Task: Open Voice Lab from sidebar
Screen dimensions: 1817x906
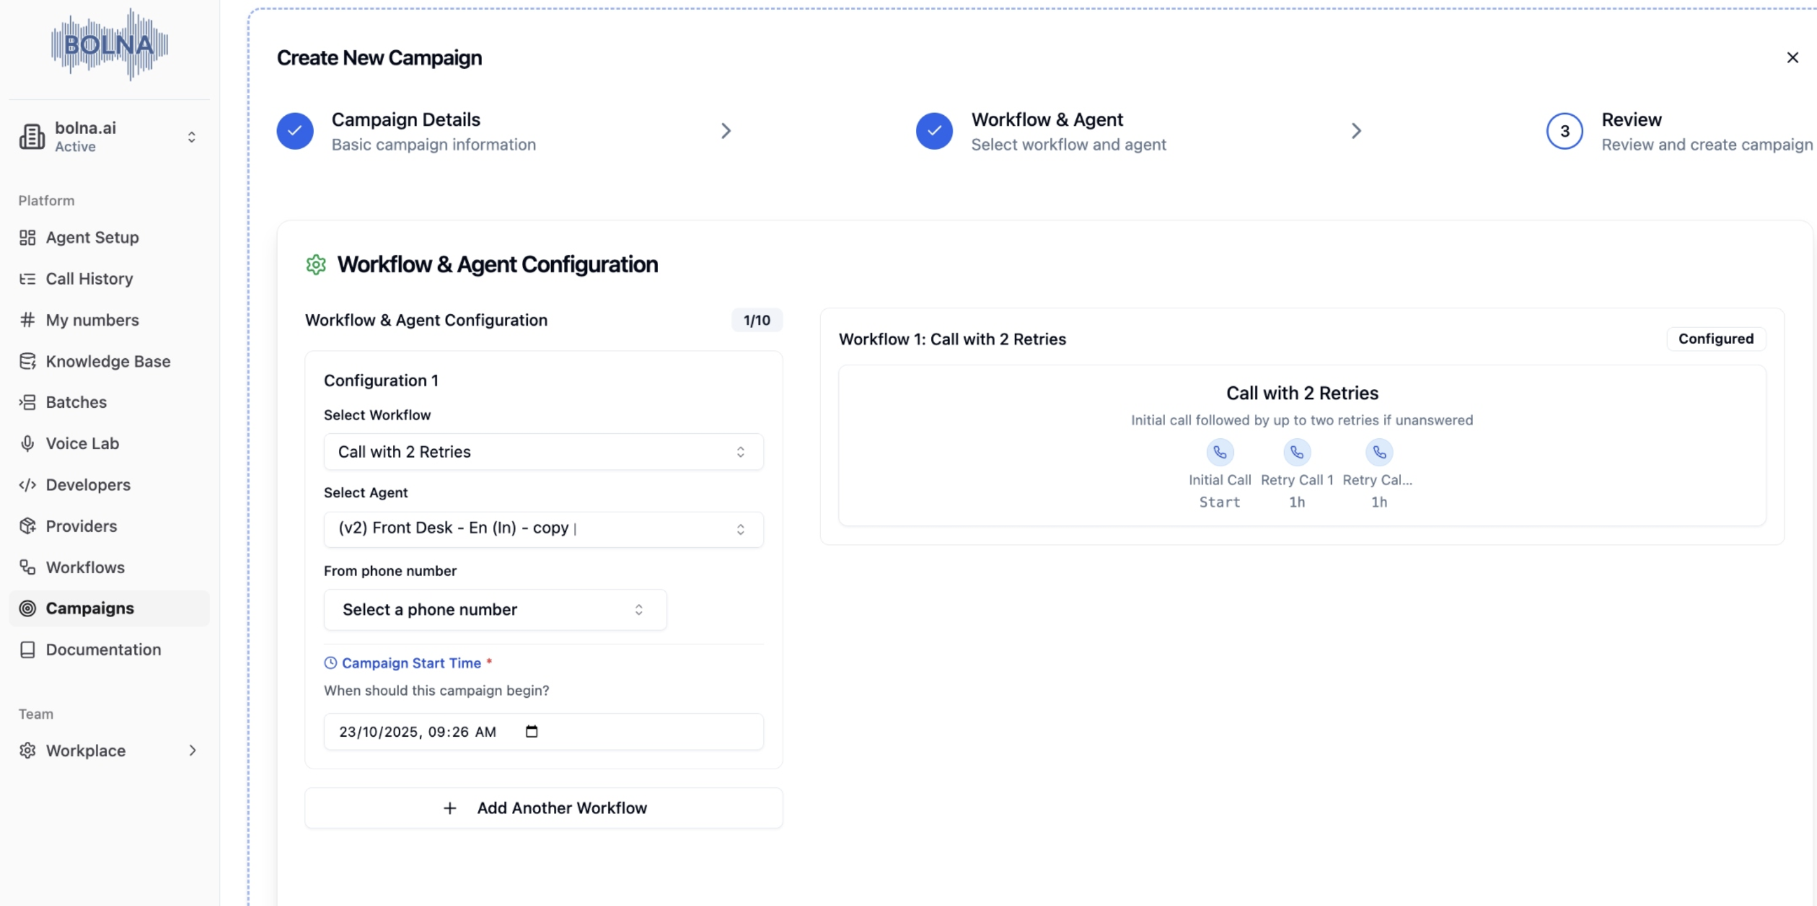Action: pos(82,443)
